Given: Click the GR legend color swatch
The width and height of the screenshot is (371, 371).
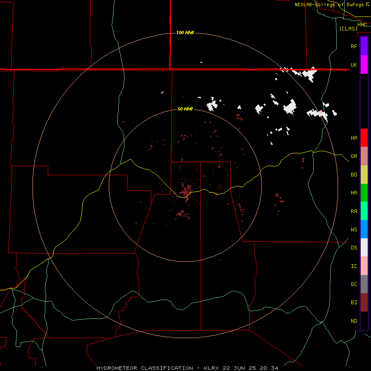Looking at the screenshot, I should (x=364, y=156).
